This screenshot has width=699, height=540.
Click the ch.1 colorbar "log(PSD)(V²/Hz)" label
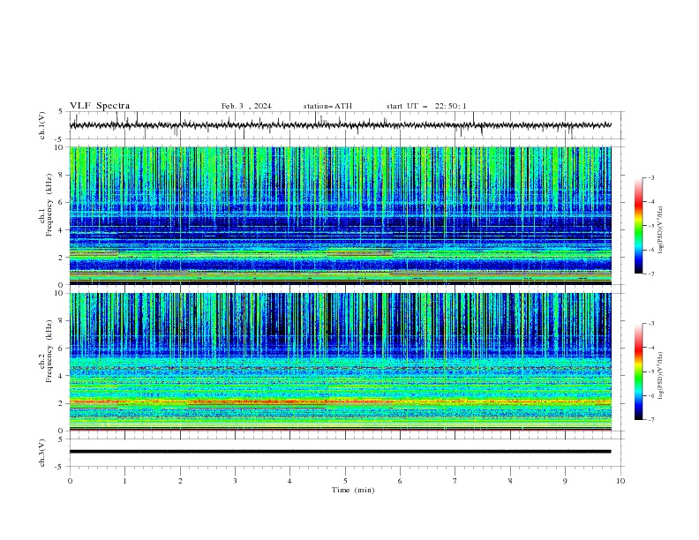[661, 230]
